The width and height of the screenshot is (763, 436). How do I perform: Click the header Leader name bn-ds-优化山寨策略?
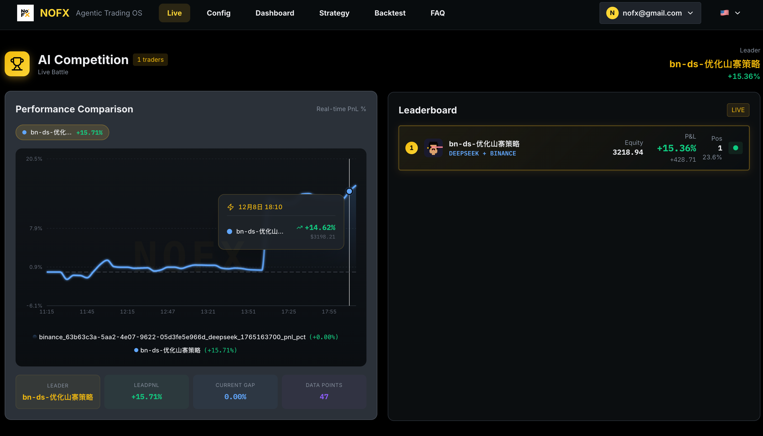tap(714, 64)
